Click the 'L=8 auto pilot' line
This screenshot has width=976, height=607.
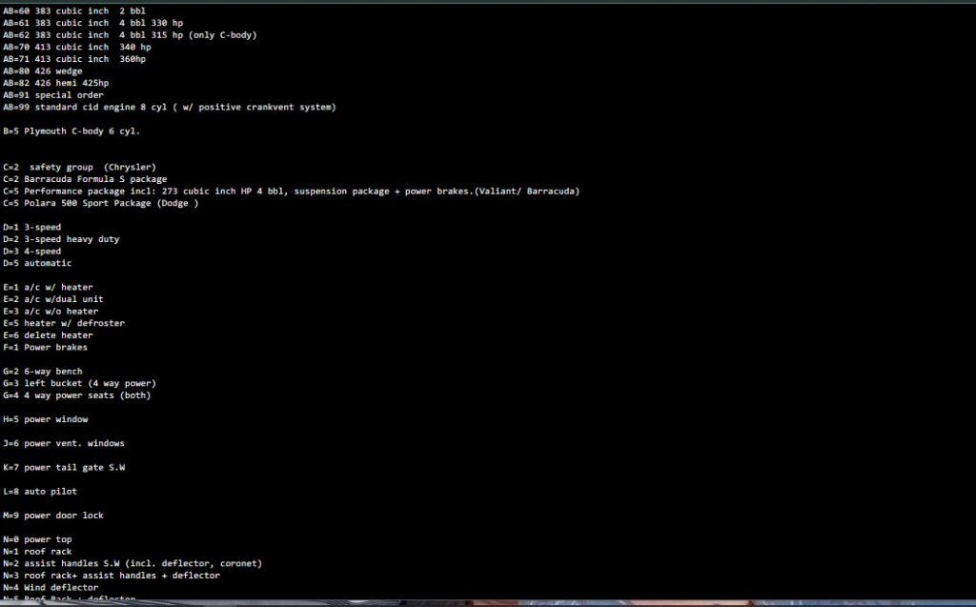click(x=40, y=492)
